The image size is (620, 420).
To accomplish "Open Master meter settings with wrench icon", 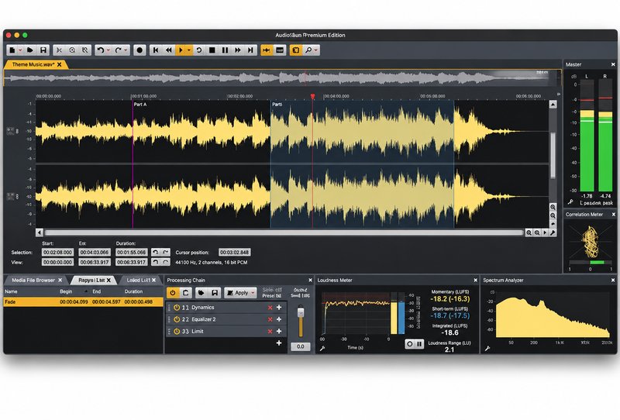I will coord(570,202).
